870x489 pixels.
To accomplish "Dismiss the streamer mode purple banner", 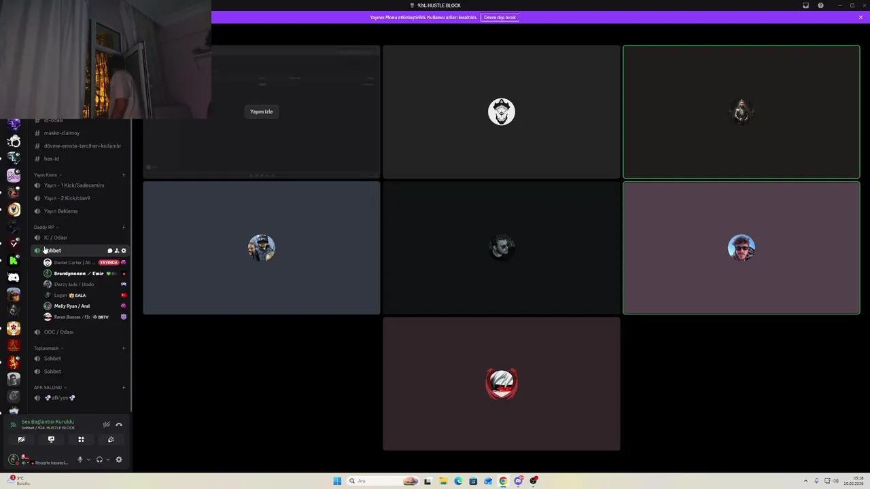I will tap(860, 17).
